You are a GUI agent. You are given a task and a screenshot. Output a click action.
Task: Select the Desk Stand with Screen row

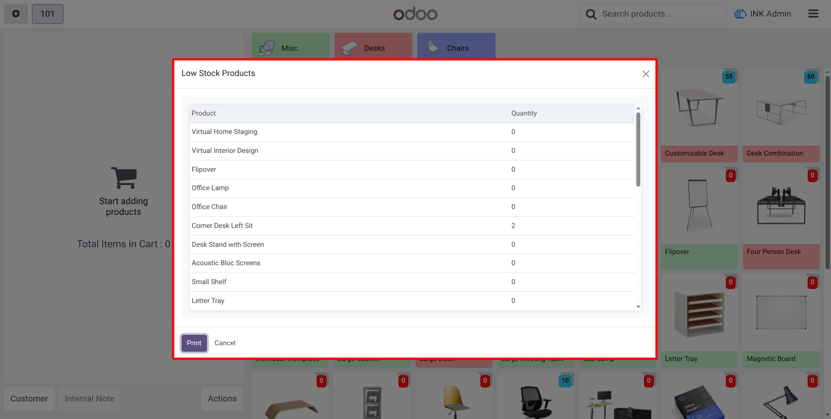(412, 245)
